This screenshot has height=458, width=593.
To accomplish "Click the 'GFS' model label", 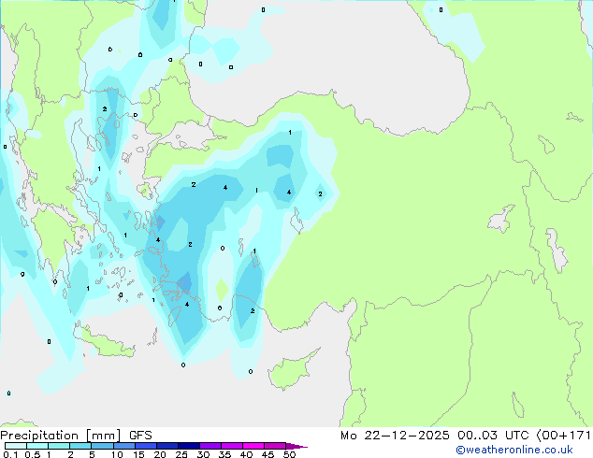I will (x=140, y=436).
